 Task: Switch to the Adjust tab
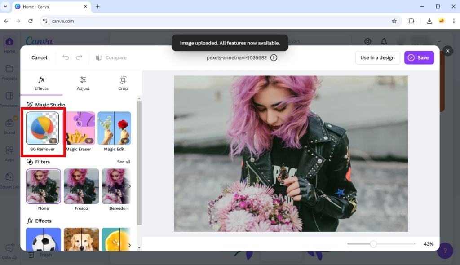click(x=83, y=84)
